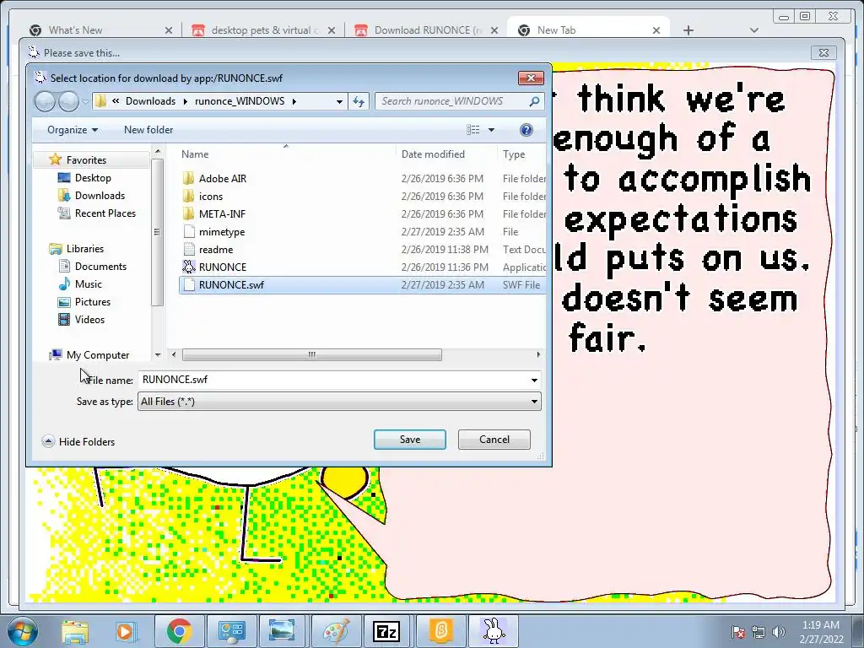The width and height of the screenshot is (864, 648).
Task: Open the Pictures library
Action: click(84, 301)
